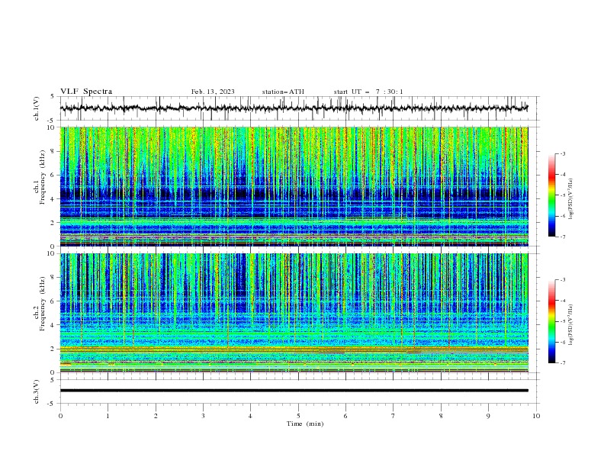
Task: Click the upper log(PSD) color bar label
Action: click(x=570, y=199)
